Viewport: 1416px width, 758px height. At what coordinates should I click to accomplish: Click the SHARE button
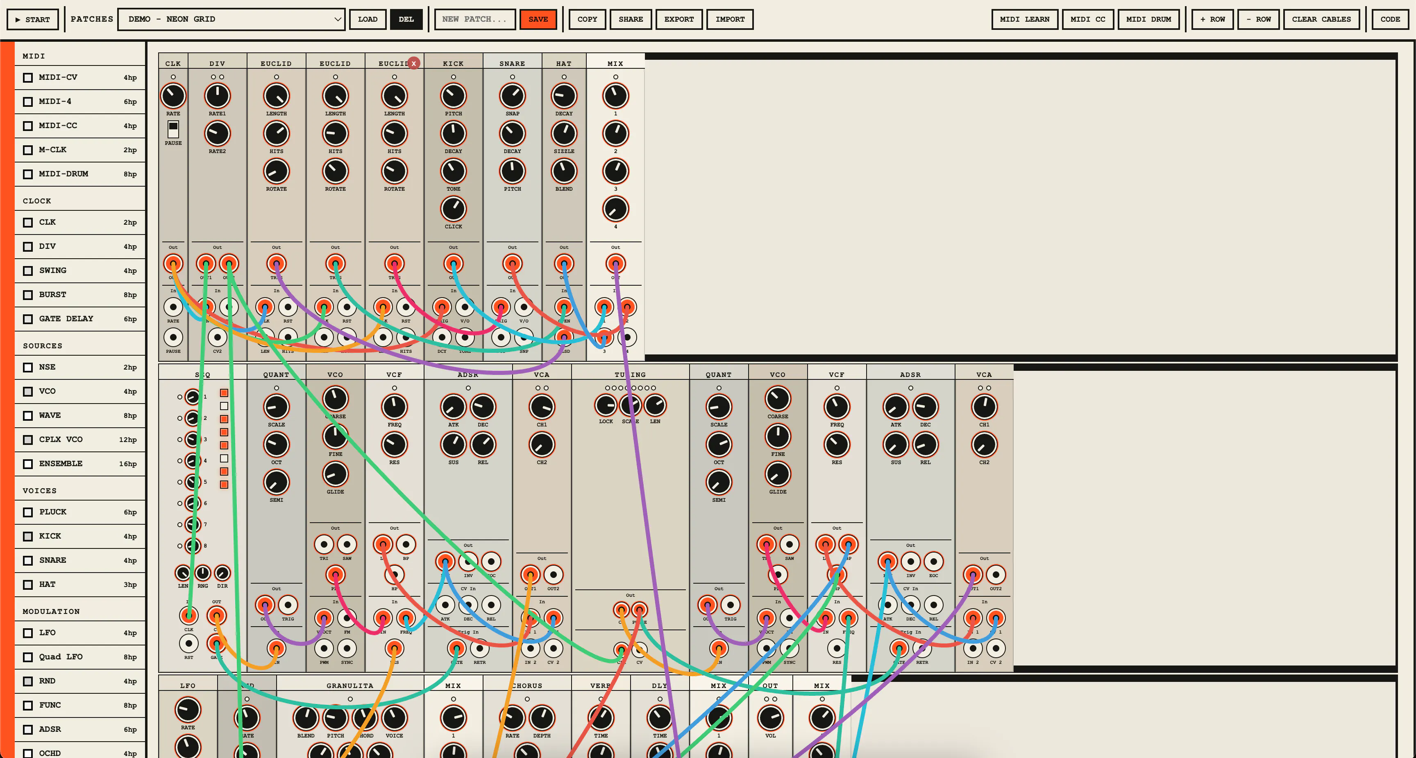click(x=631, y=19)
